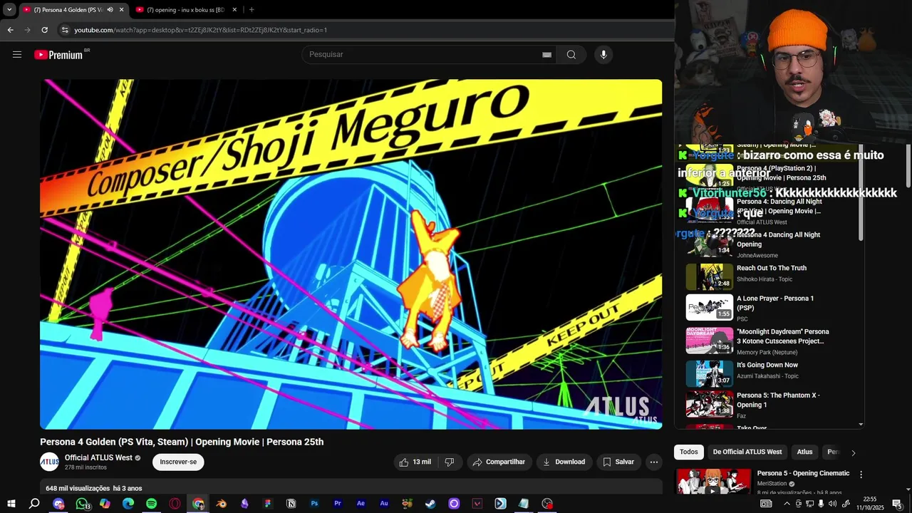
Task: Open Official ATLUS West channel link
Action: (98, 457)
